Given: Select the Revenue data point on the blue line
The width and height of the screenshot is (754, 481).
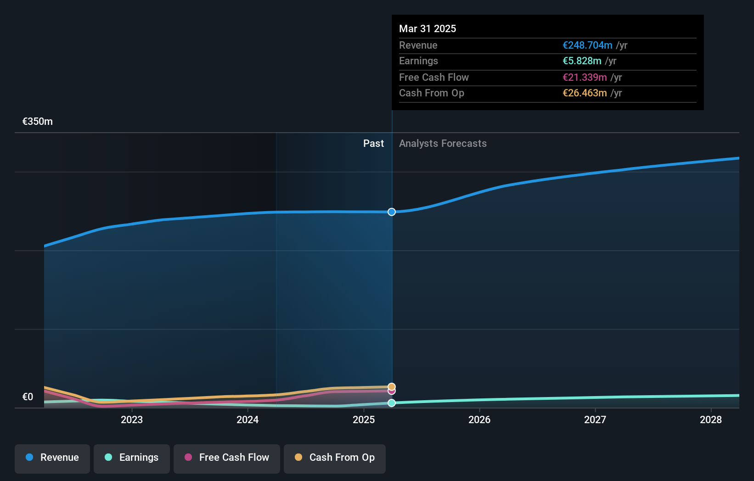Looking at the screenshot, I should tap(392, 212).
